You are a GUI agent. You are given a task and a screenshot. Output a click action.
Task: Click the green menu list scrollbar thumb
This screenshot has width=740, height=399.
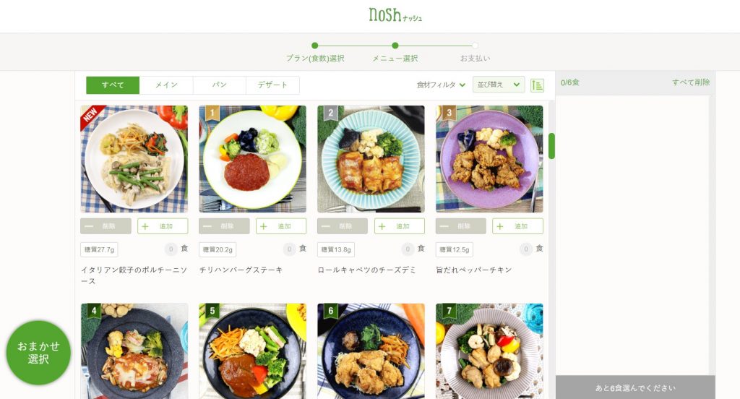point(551,146)
